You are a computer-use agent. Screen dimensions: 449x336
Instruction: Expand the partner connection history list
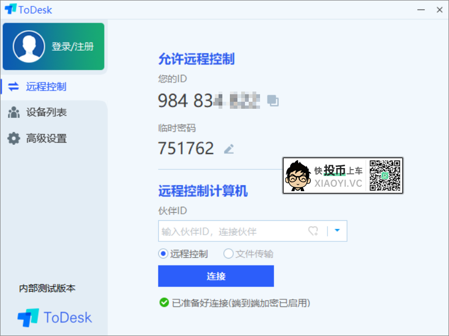[338, 230]
